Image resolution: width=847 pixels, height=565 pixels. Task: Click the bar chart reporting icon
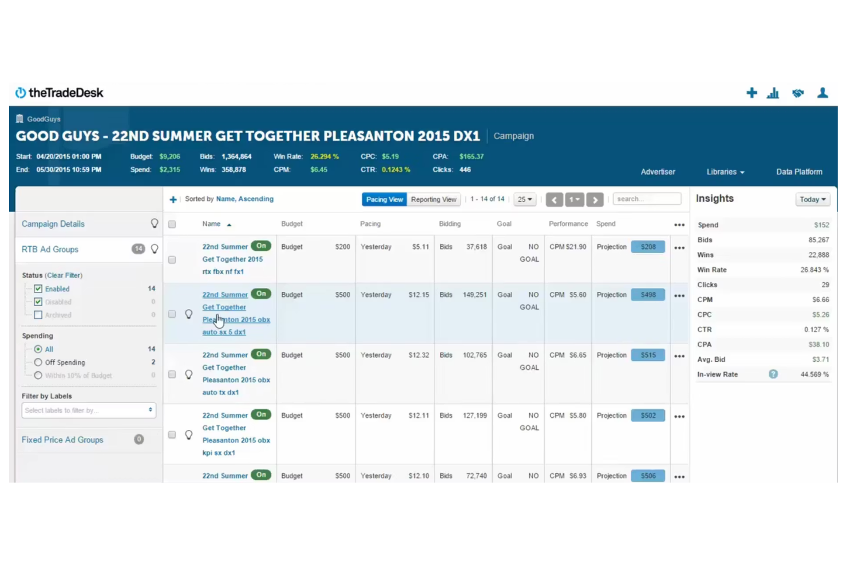[773, 92]
